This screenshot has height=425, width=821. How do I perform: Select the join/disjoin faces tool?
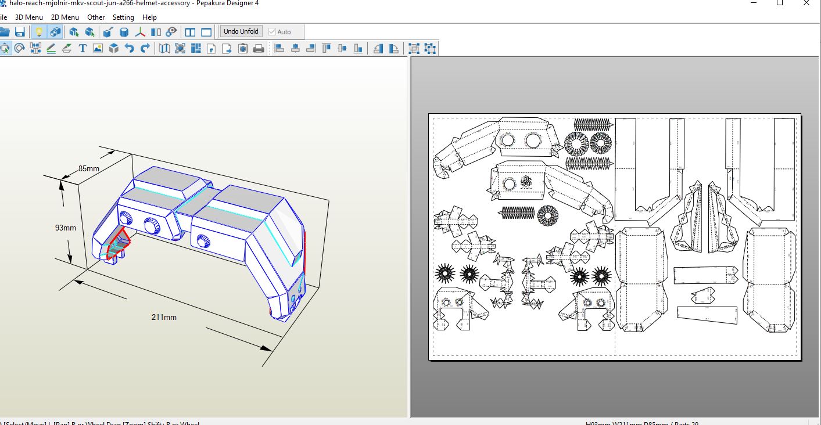[x=35, y=48]
